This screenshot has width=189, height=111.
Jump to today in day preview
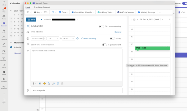click(134, 20)
